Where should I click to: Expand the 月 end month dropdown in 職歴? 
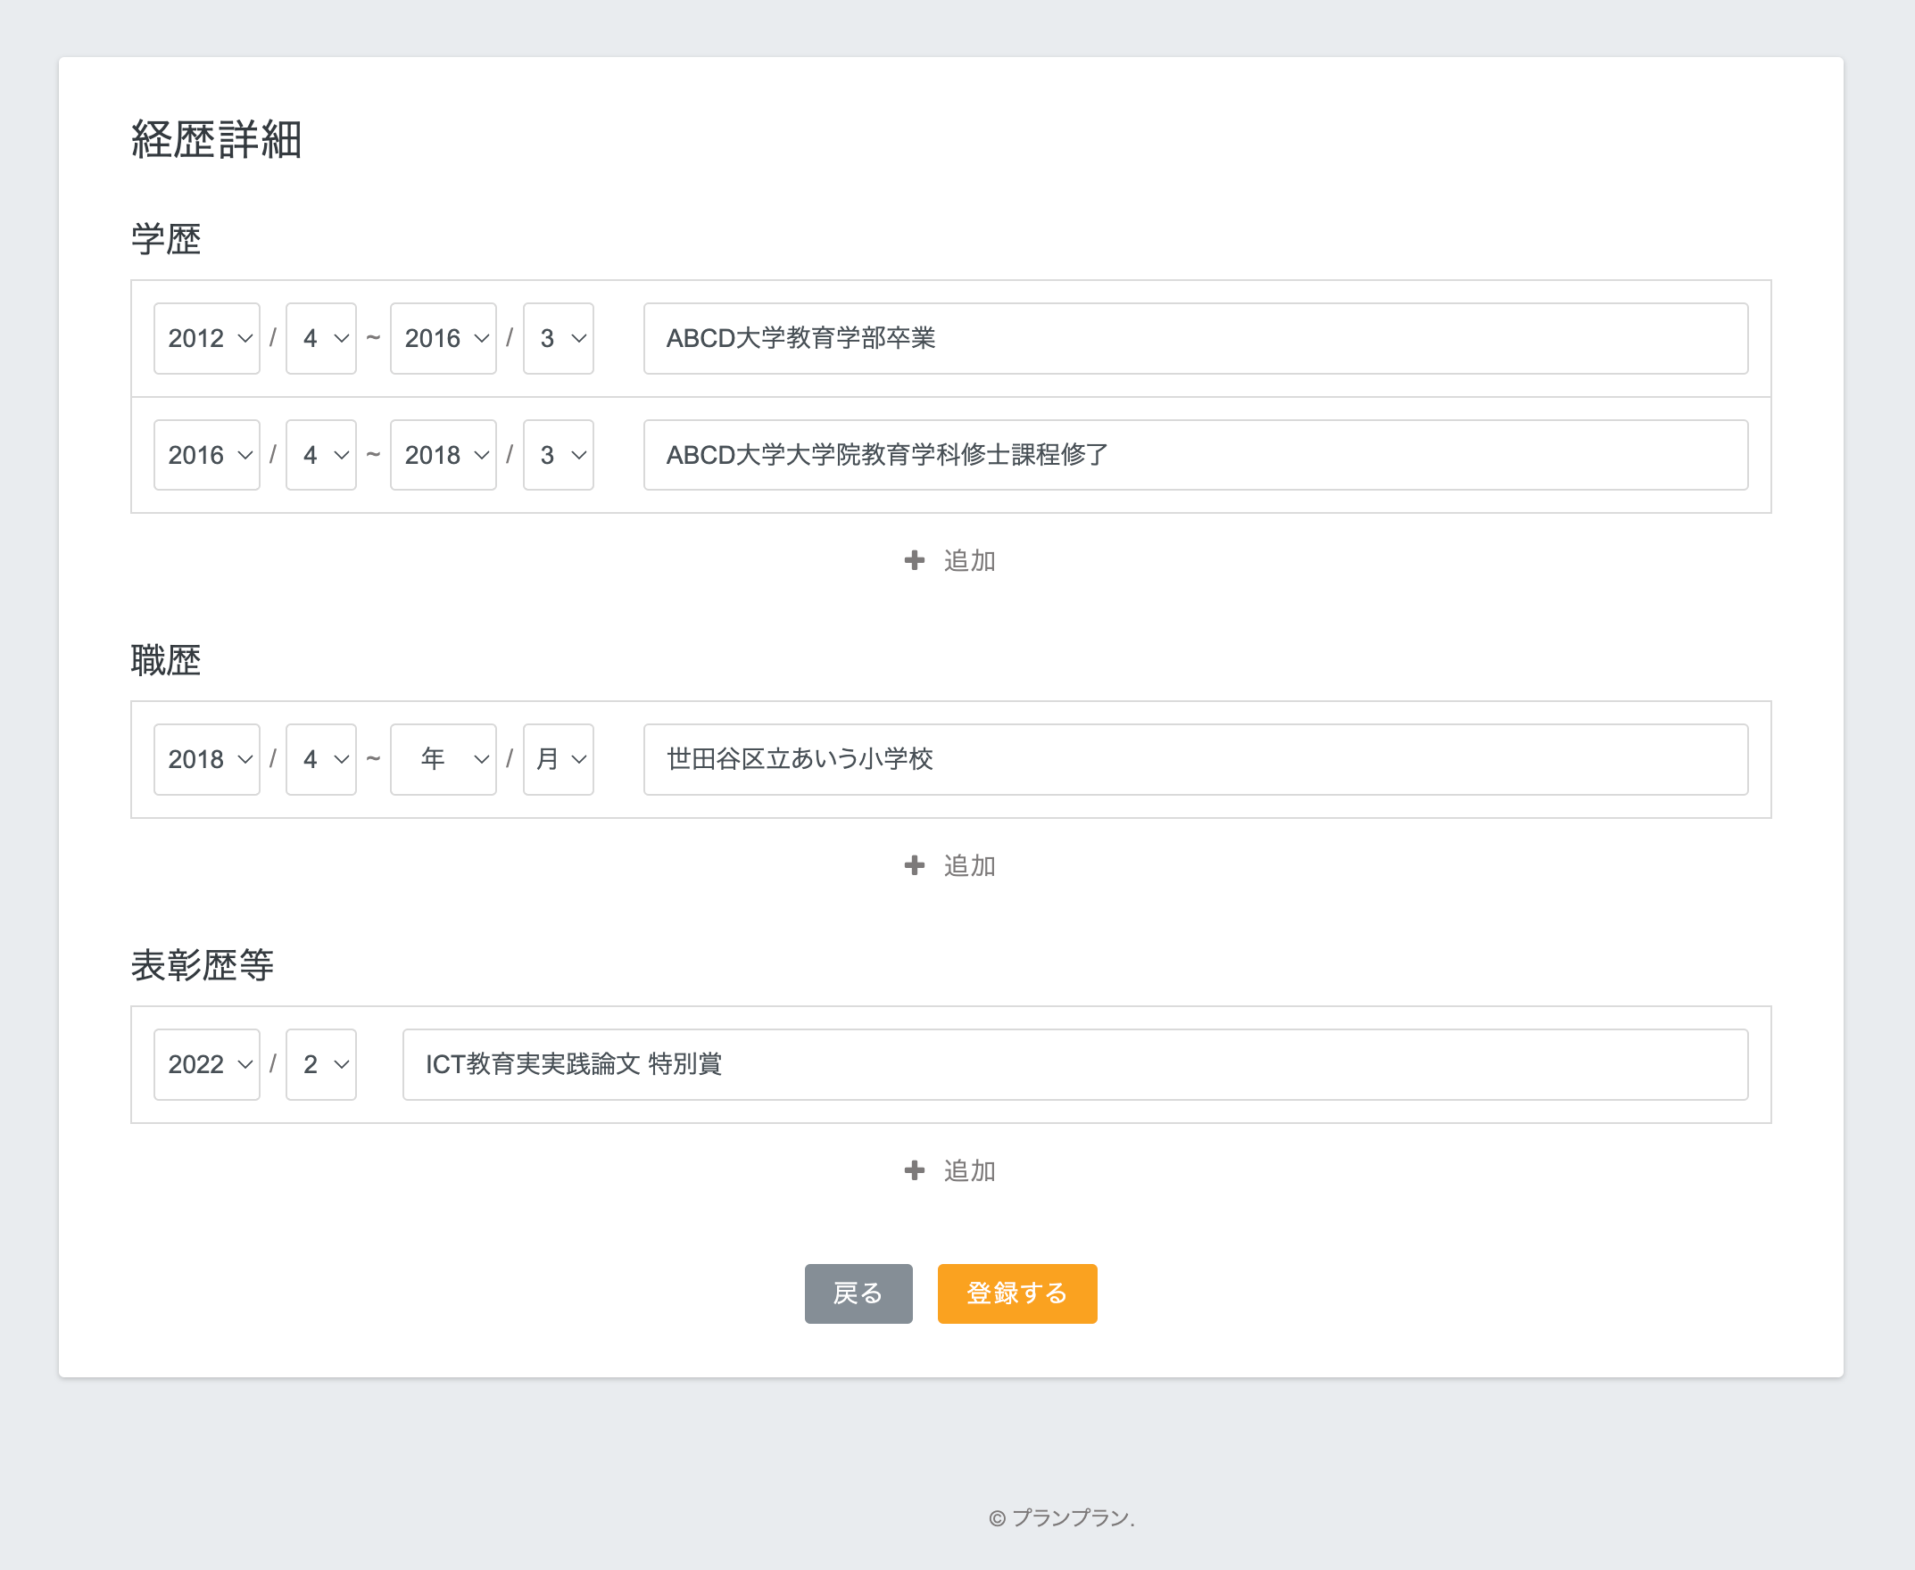click(558, 759)
